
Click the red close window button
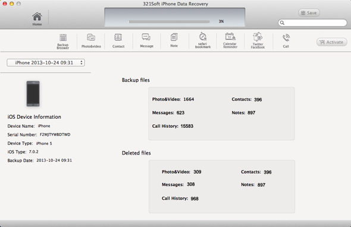(5, 4)
